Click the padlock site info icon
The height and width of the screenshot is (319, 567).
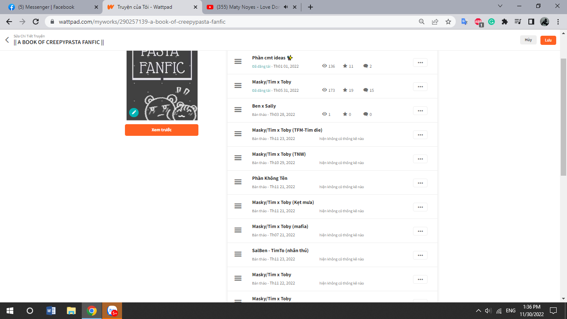pyautogui.click(x=52, y=22)
